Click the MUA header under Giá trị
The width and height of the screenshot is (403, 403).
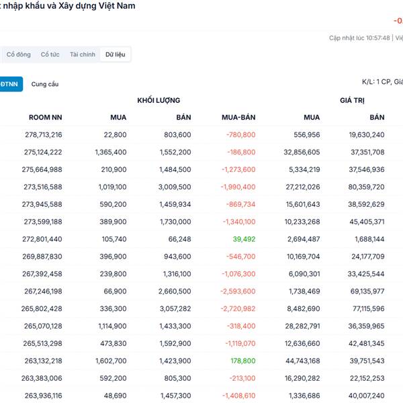(312, 118)
